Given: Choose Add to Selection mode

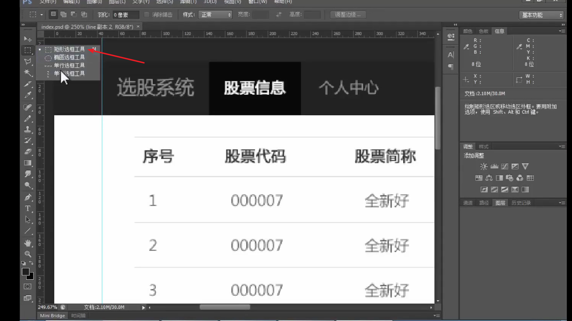Looking at the screenshot, I should point(64,14).
